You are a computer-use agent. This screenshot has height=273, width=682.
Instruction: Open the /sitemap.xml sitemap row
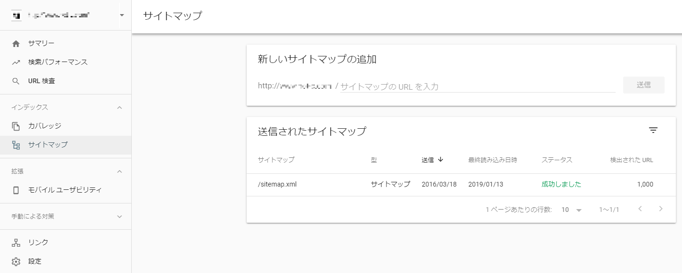click(x=277, y=184)
